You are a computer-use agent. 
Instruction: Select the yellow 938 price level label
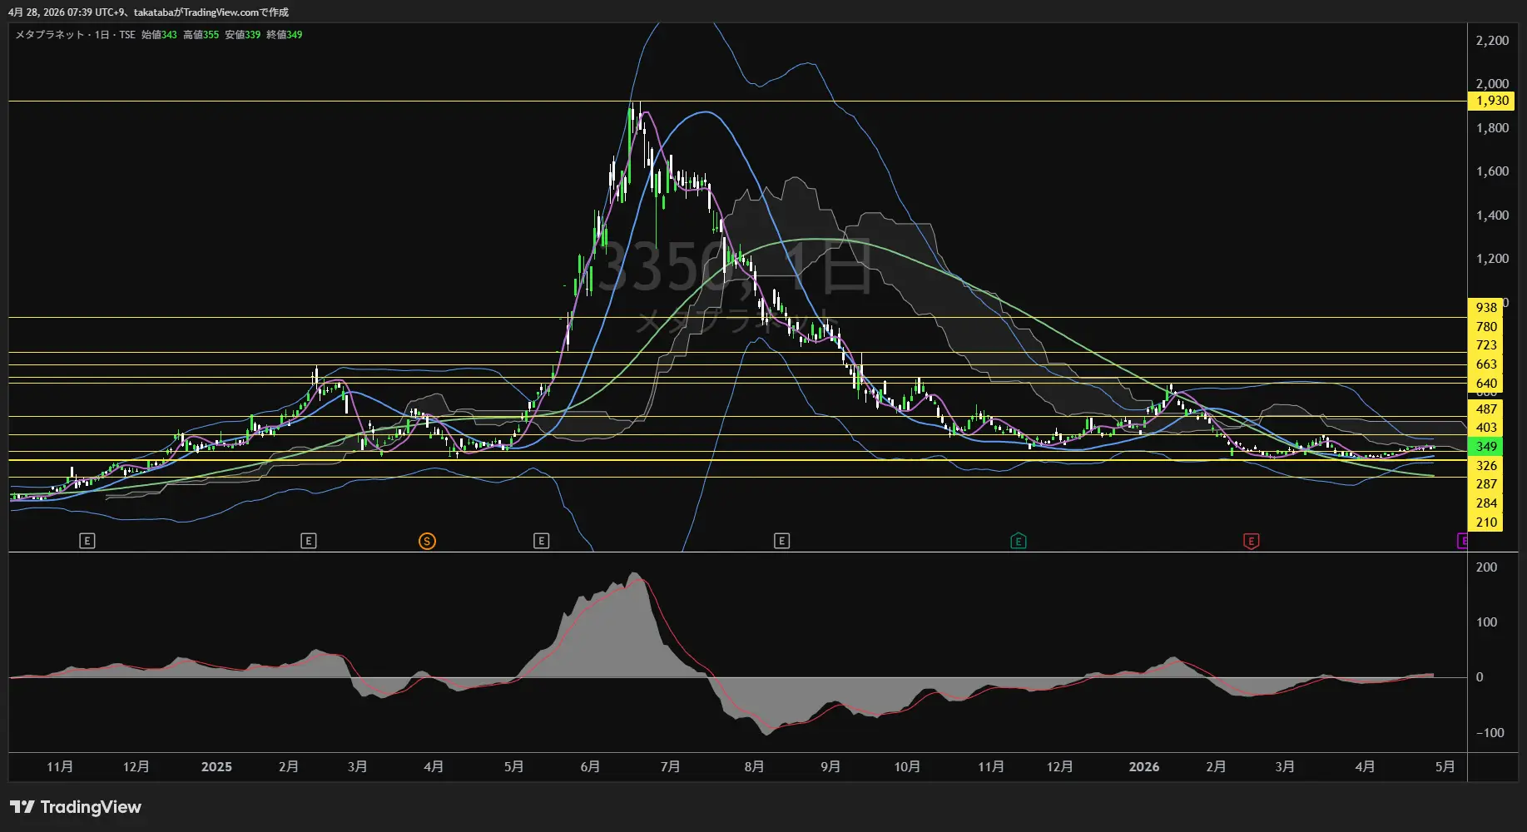pos(1485,308)
